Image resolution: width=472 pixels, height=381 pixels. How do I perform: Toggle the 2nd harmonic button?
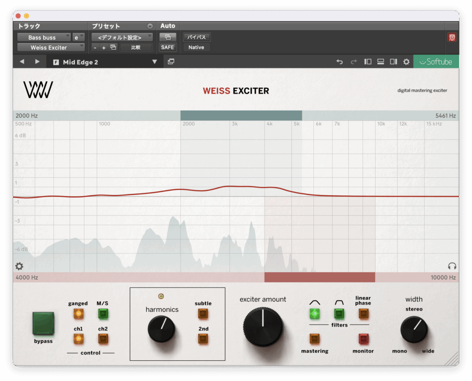click(203, 339)
